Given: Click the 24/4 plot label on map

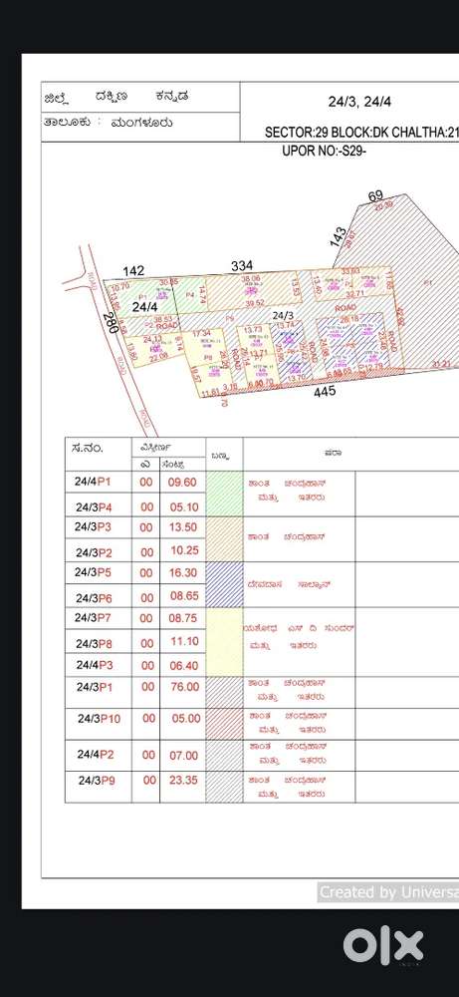Looking at the screenshot, I should click(144, 306).
